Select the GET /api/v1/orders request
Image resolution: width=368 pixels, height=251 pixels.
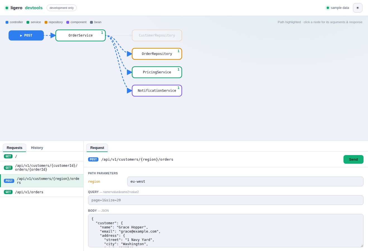click(42, 192)
